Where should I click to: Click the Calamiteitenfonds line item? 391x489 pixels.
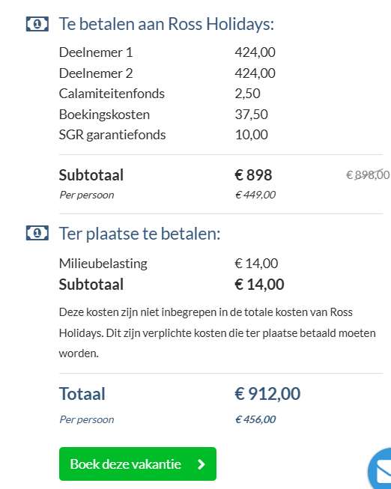[x=160, y=94]
